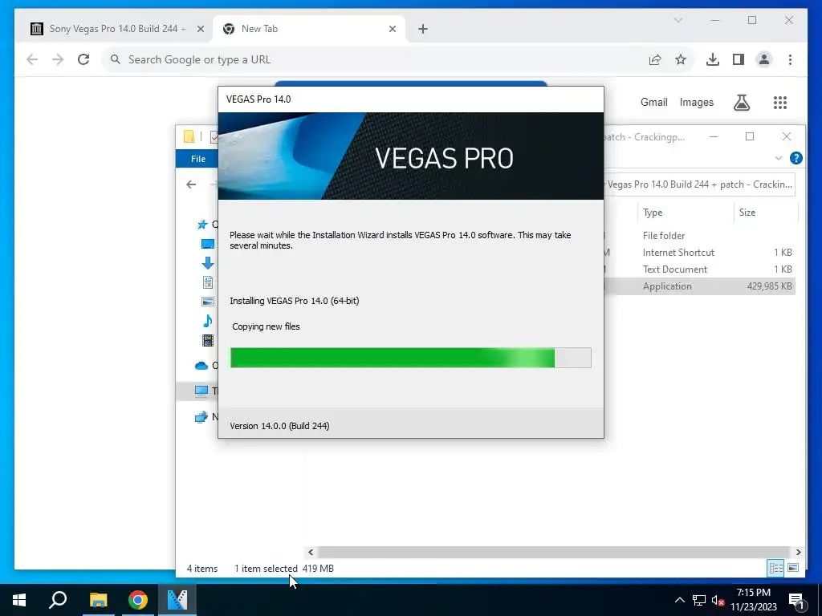Open the clock showing 7:15 PM
The height and width of the screenshot is (616, 822).
[x=753, y=600]
